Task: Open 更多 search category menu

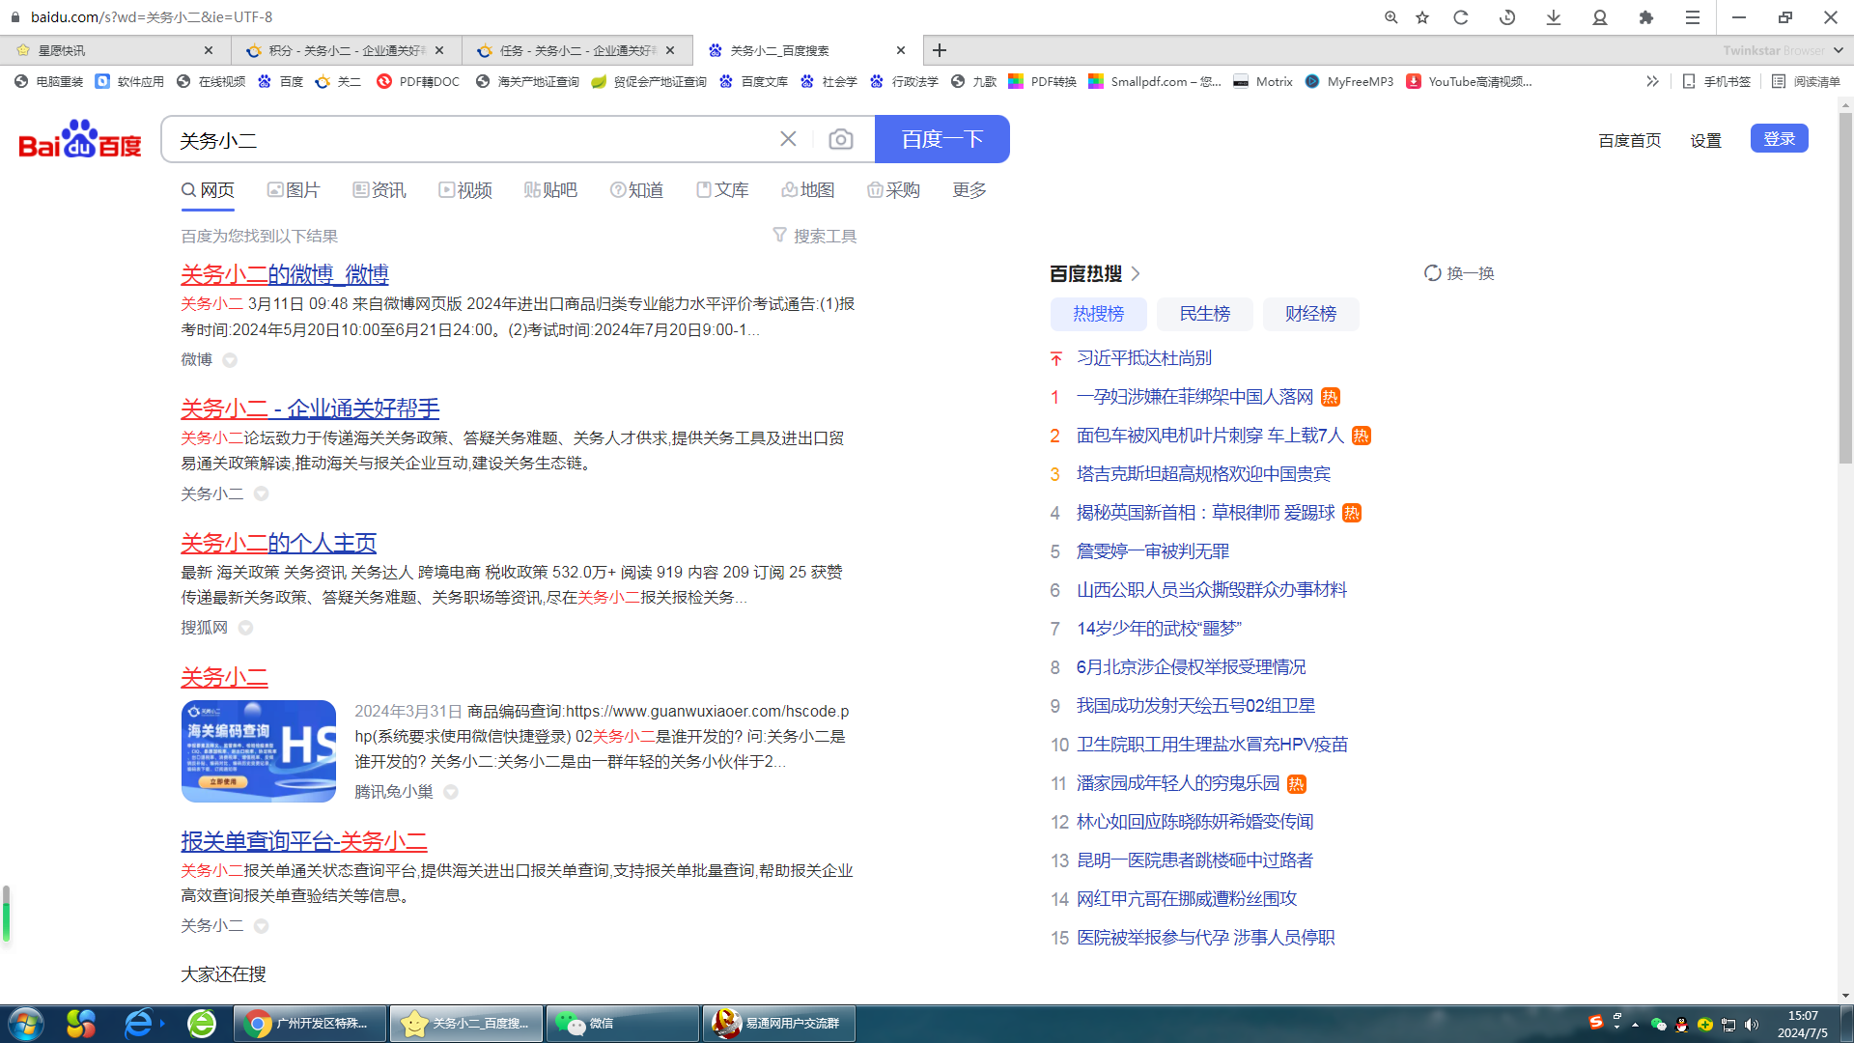Action: coord(969,190)
